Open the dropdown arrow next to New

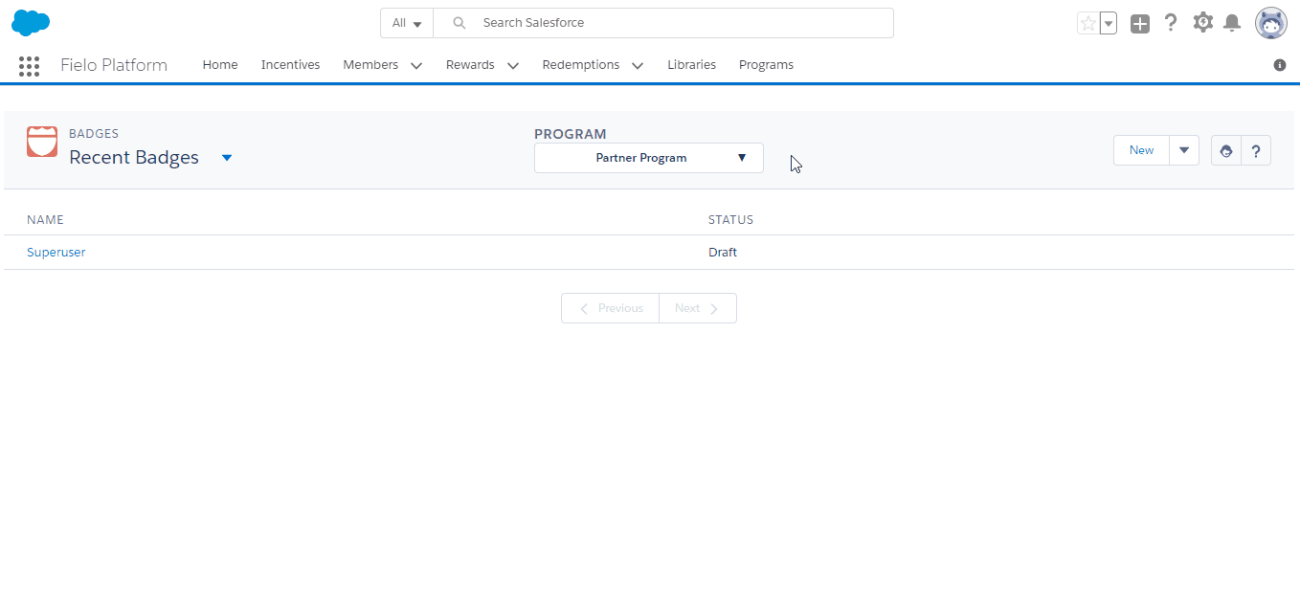(1184, 150)
